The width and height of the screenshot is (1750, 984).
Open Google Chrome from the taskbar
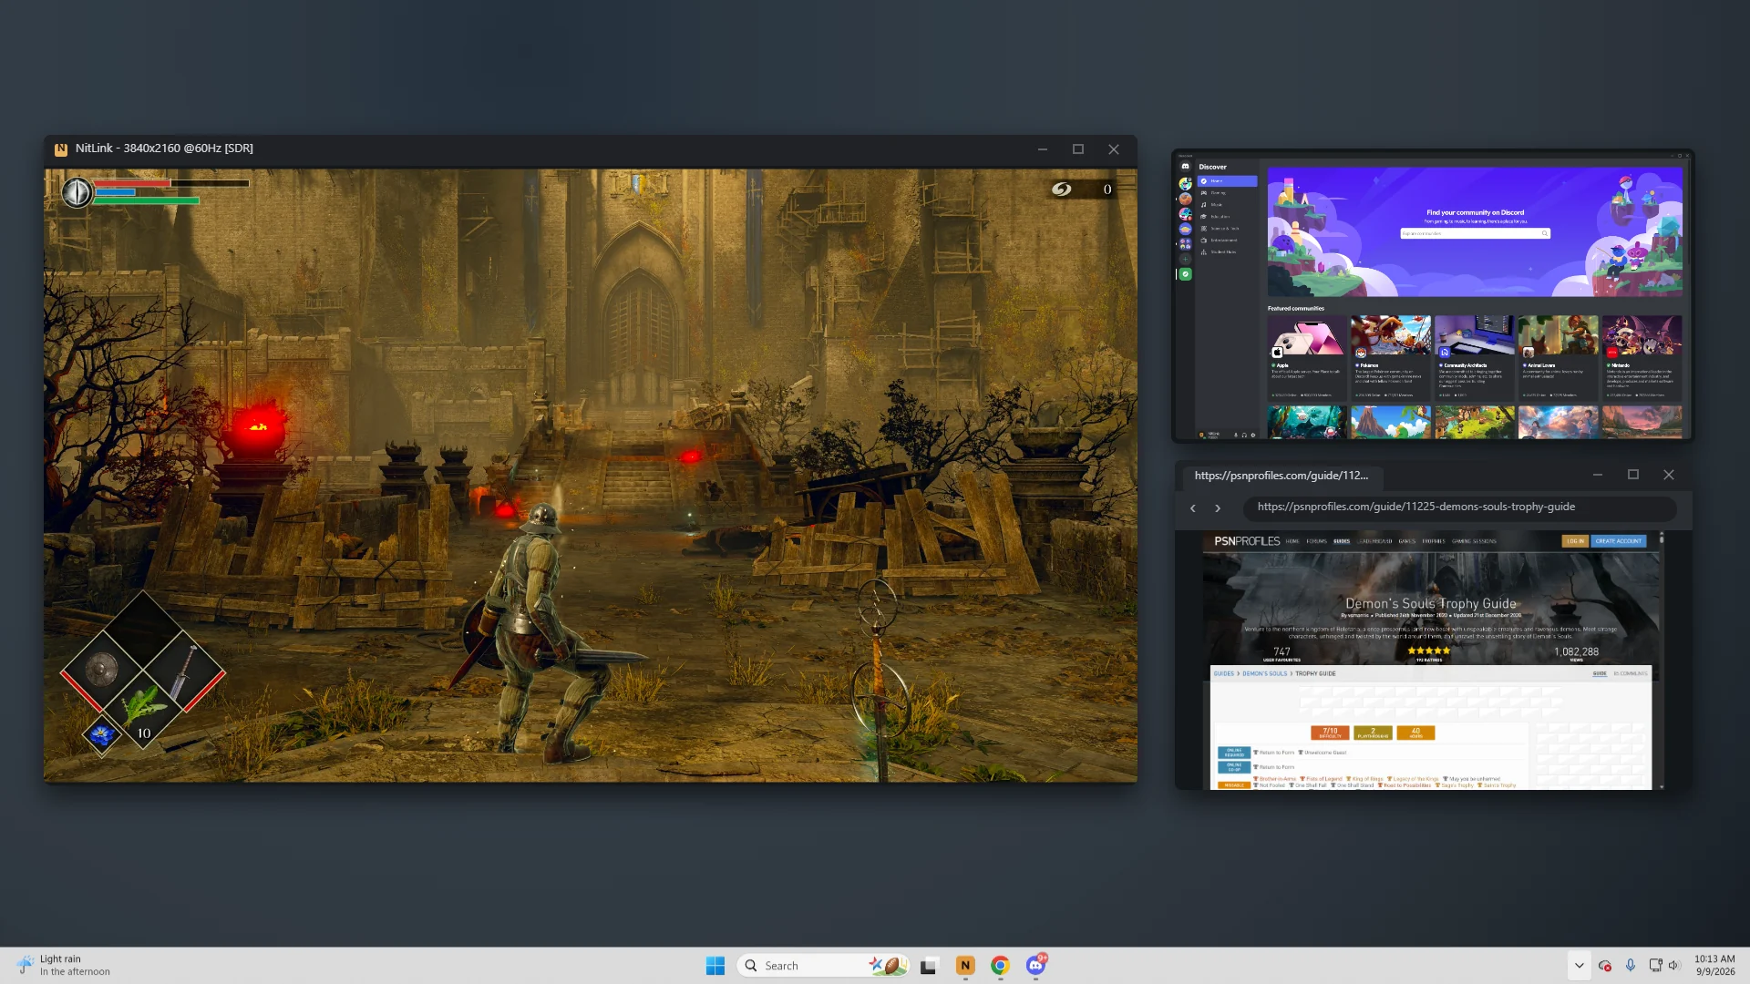[1000, 966]
